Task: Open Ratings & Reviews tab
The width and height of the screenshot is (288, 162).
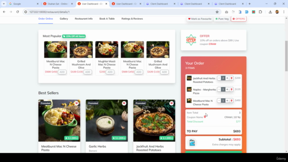Action: coord(132,19)
